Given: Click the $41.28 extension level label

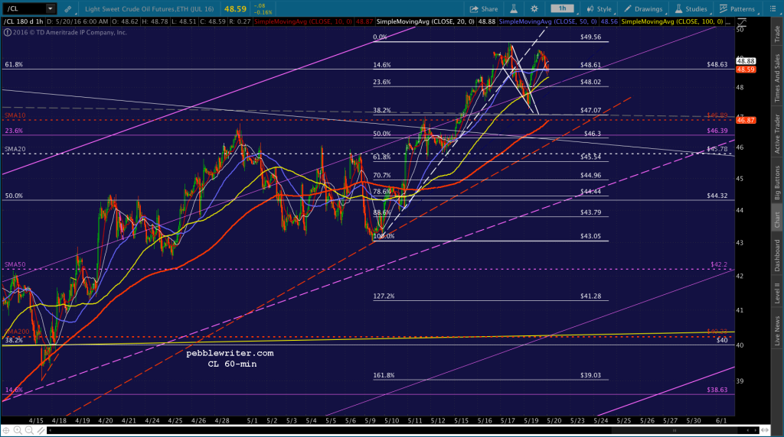Looking at the screenshot, I should pyautogui.click(x=590, y=296).
